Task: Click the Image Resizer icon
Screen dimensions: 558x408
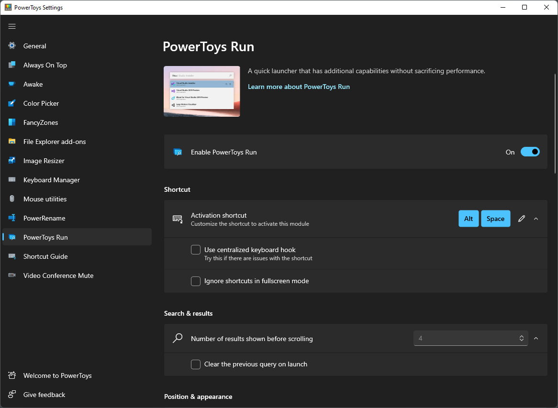Action: [x=12, y=160]
